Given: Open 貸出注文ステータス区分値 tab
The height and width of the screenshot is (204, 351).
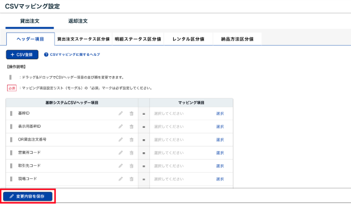Looking at the screenshot, I should [x=83, y=39].
